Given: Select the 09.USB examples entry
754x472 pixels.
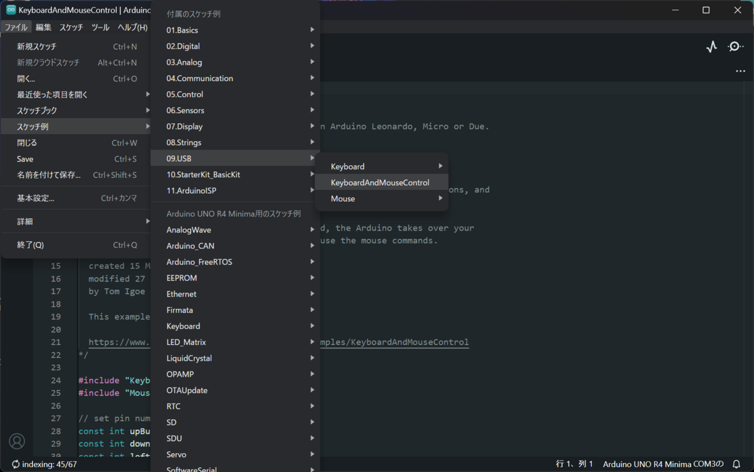Looking at the screenshot, I should tap(236, 158).
